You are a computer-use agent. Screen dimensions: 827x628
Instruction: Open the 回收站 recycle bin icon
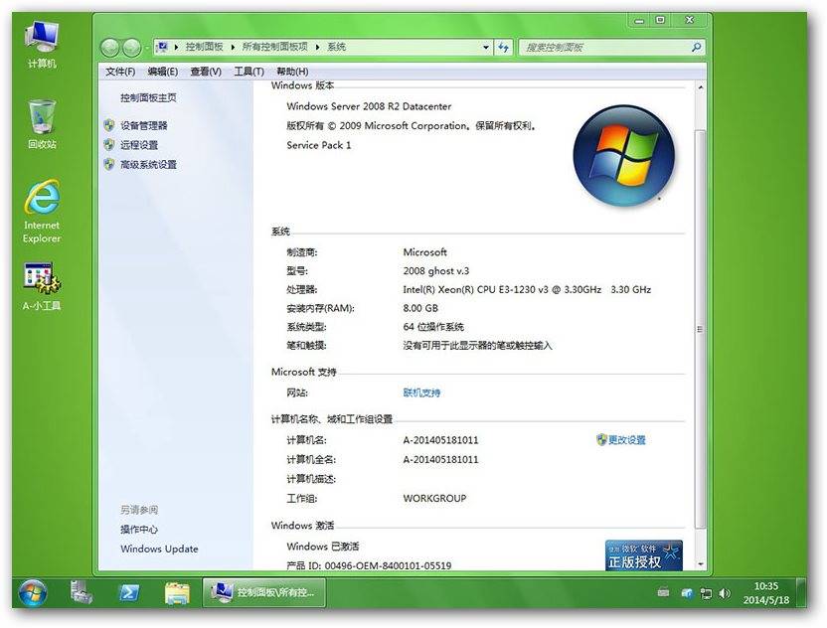42,124
